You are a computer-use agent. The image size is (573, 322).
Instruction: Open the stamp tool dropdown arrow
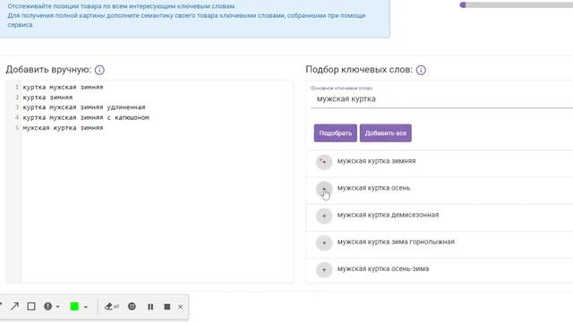[57, 307]
